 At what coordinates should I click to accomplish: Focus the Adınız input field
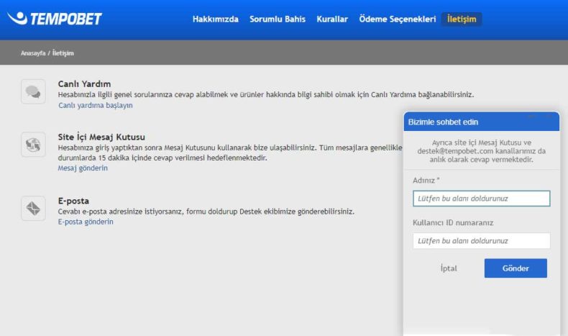point(482,199)
